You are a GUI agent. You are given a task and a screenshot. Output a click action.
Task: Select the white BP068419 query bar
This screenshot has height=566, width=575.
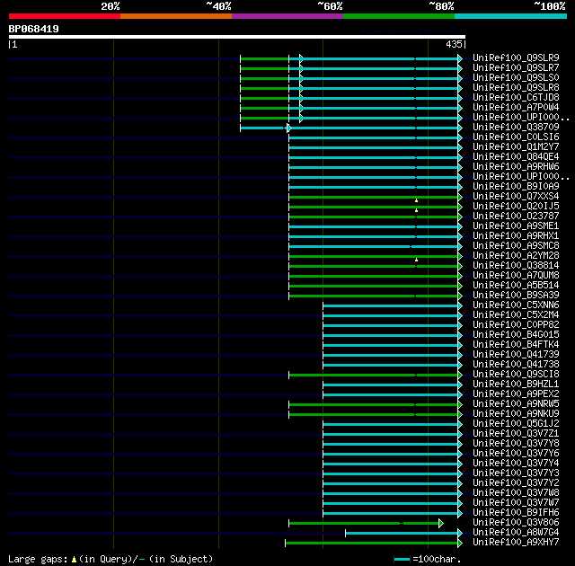click(237, 37)
